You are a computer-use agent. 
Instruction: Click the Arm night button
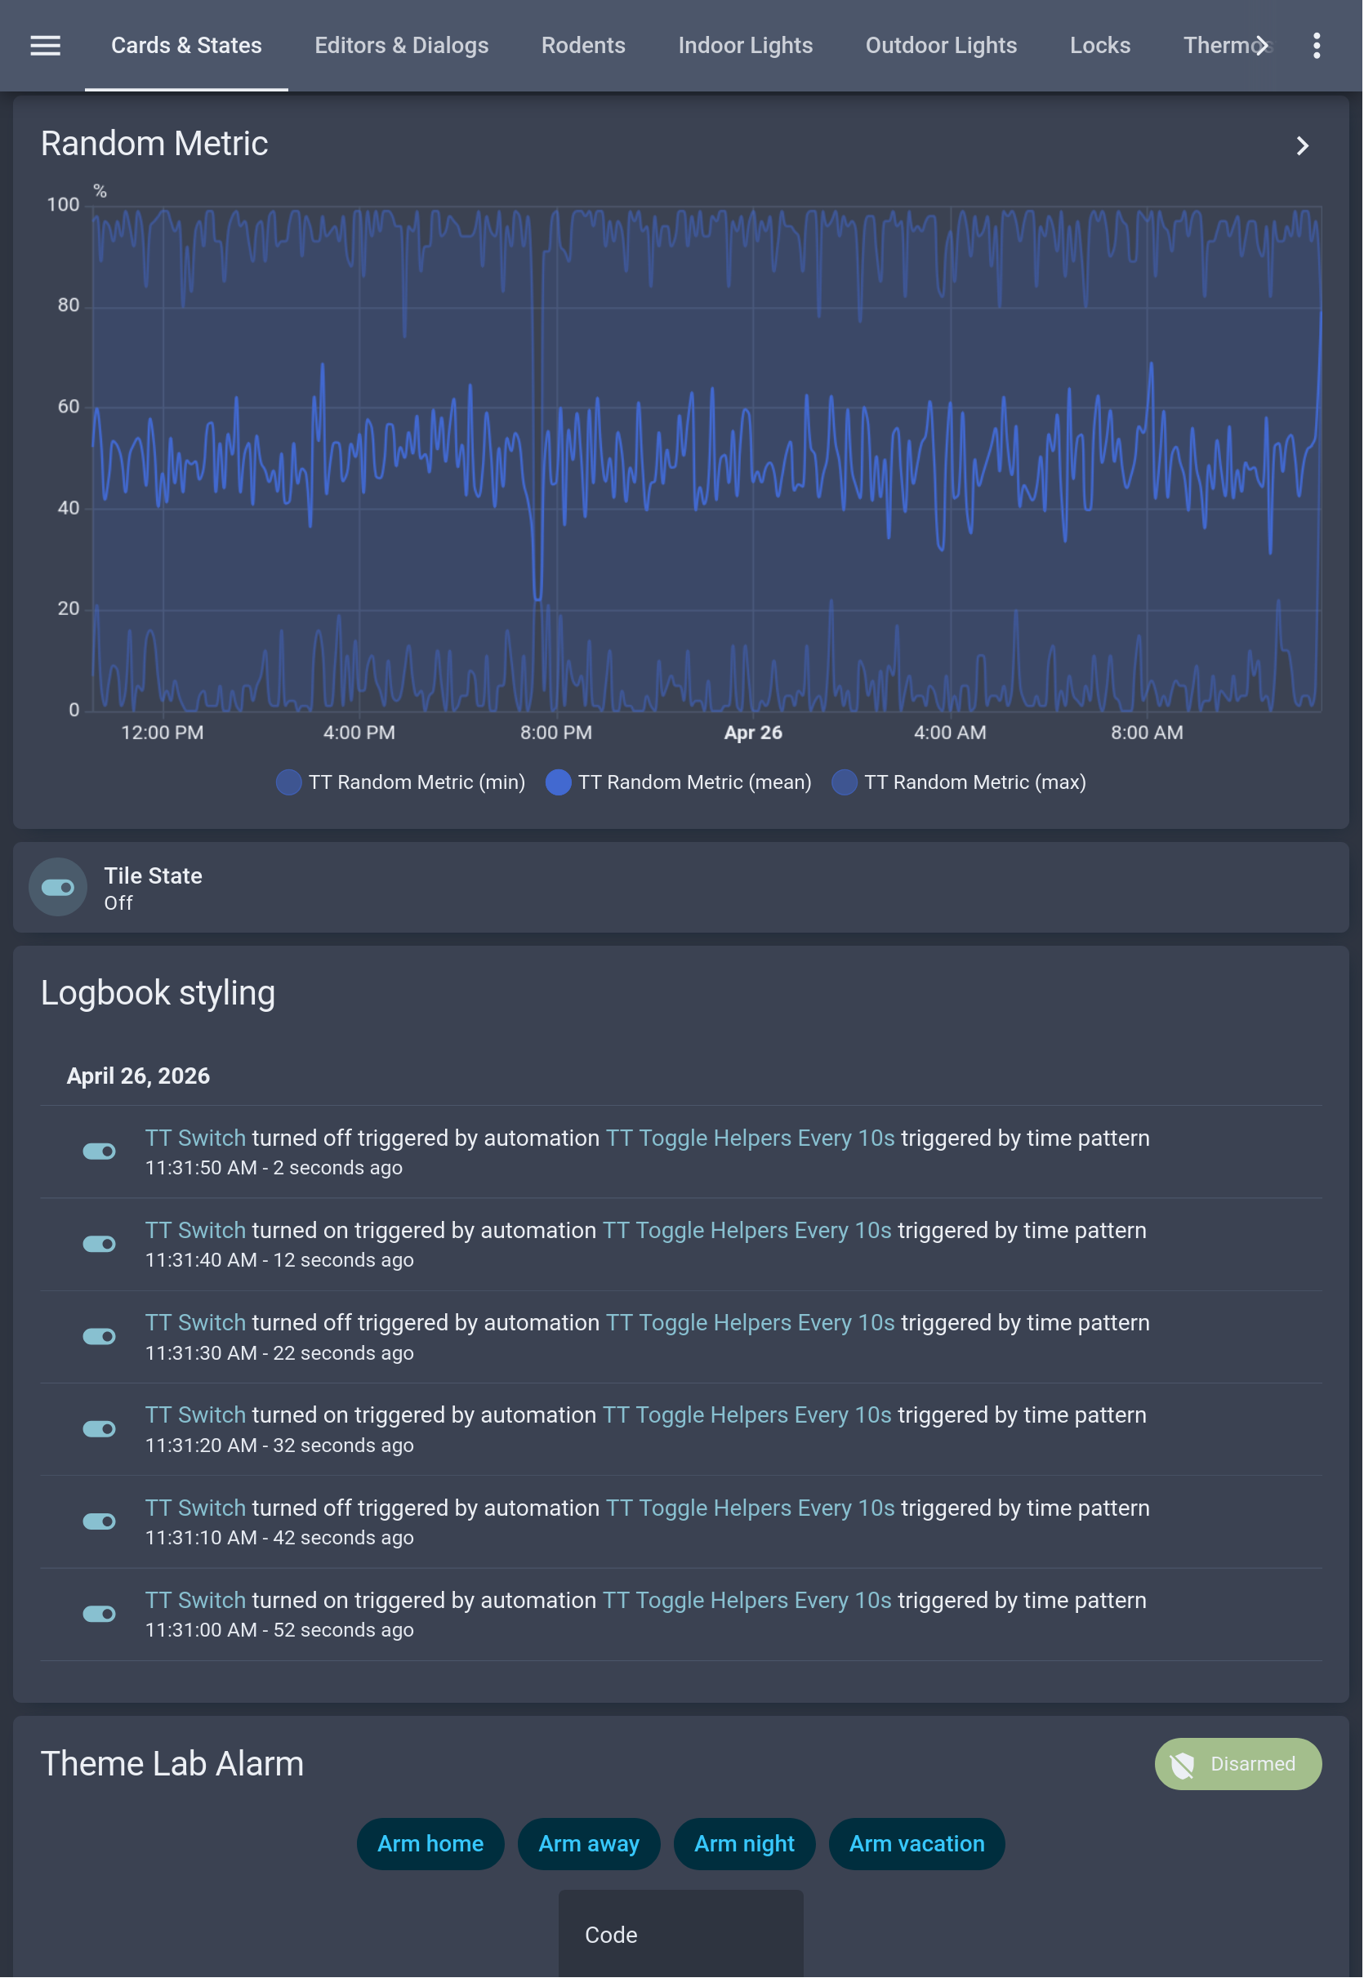(745, 1846)
